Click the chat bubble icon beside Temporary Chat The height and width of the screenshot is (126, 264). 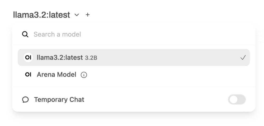click(x=25, y=100)
